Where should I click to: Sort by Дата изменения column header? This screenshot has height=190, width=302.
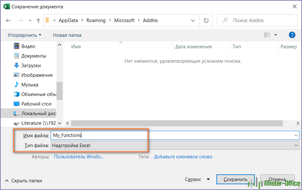193,47
